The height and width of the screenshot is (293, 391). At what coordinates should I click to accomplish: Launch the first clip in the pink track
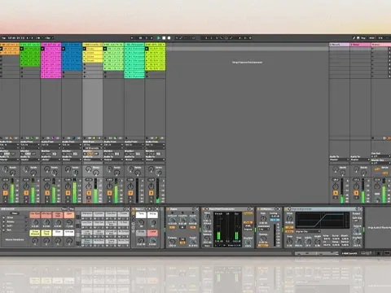click(42, 49)
